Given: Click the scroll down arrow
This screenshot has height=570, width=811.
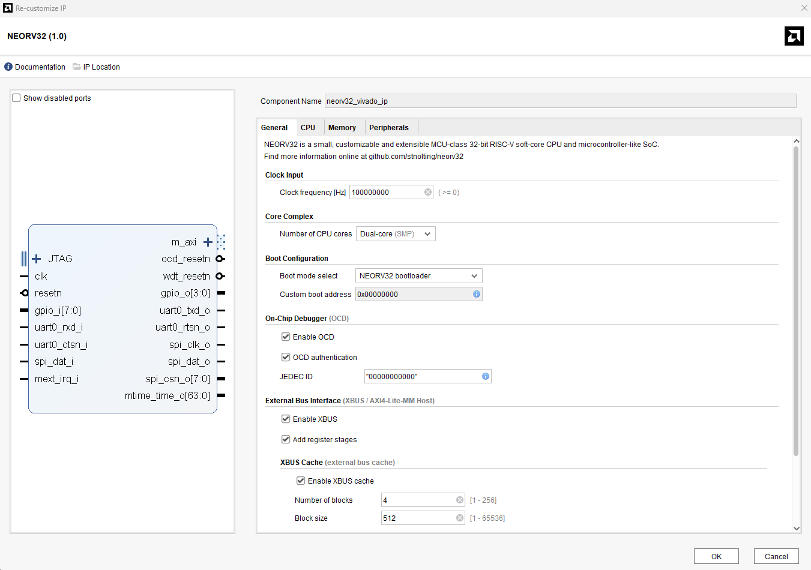Looking at the screenshot, I should point(797,529).
